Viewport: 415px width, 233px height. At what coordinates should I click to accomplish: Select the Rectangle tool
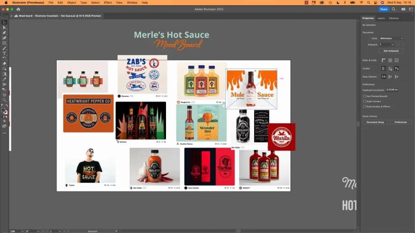[x=4, y=43]
